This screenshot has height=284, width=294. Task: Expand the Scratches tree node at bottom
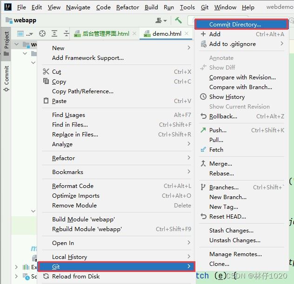pyautogui.click(x=16, y=276)
